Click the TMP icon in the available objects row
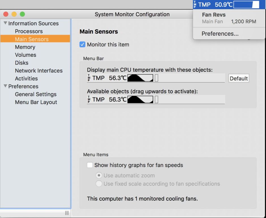The image size is (266, 218). click(88, 100)
